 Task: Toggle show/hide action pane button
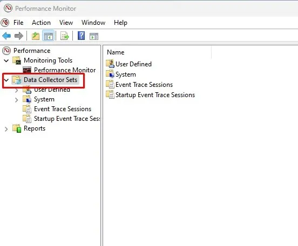[x=94, y=36]
